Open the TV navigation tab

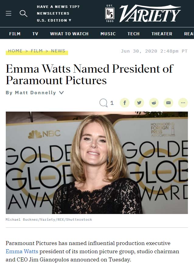tap(35, 34)
